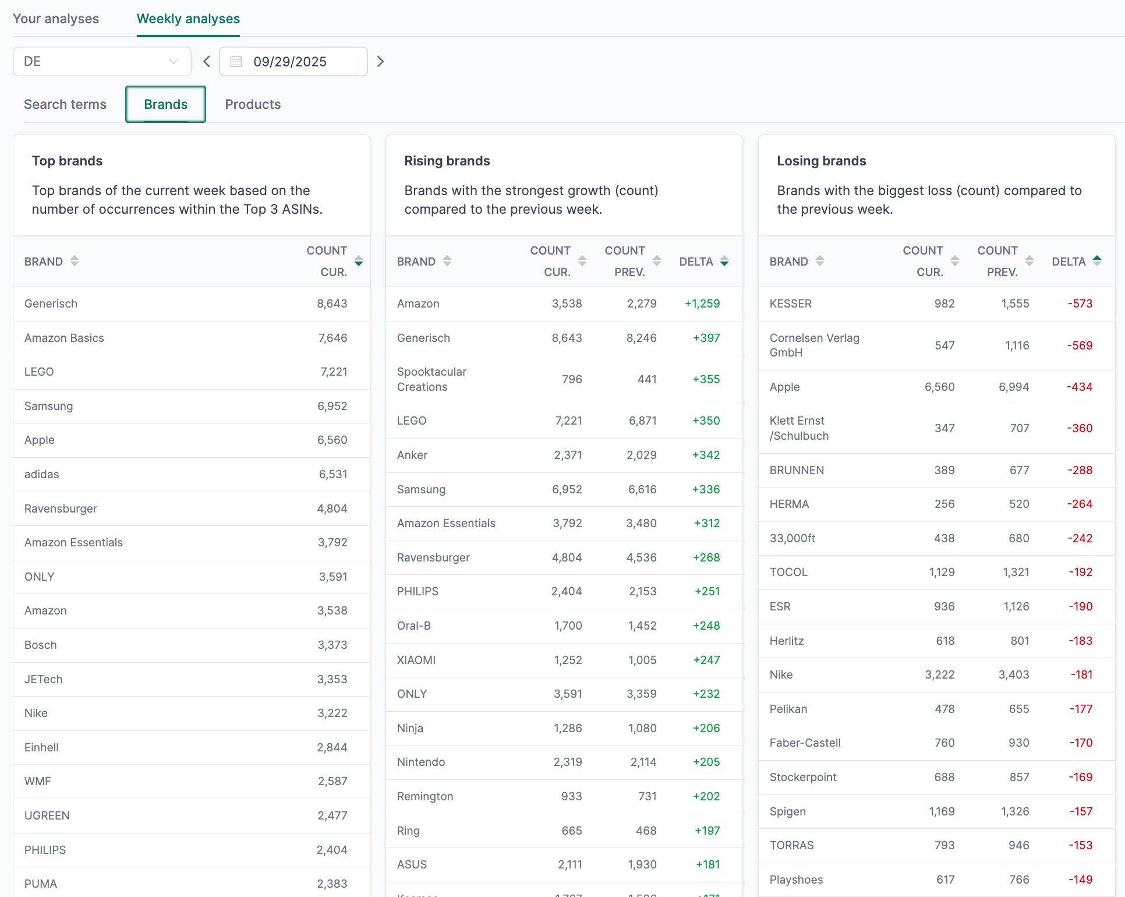Open the calendar date picker icon
Screen dimensions: 1125x897
point(236,61)
